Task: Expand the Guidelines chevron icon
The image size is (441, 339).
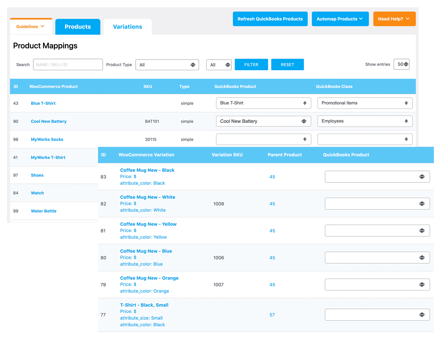Action: pyautogui.click(x=43, y=26)
